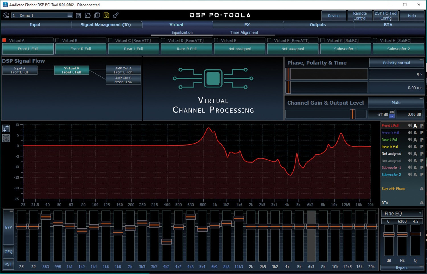Click the 883 Hz EQ band slider
Screen dimensions: 427x274
tap(46, 217)
